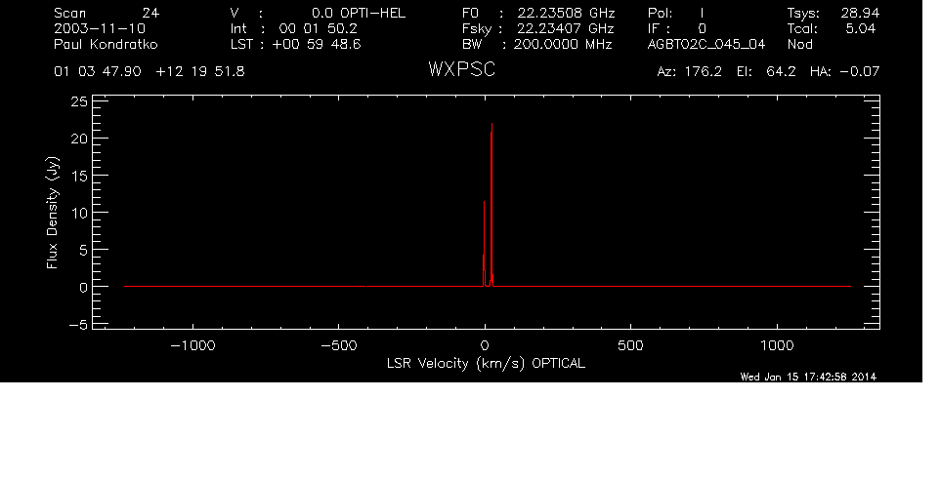Click the LST value +00 59 48.6
940x478 pixels.
pos(317,44)
